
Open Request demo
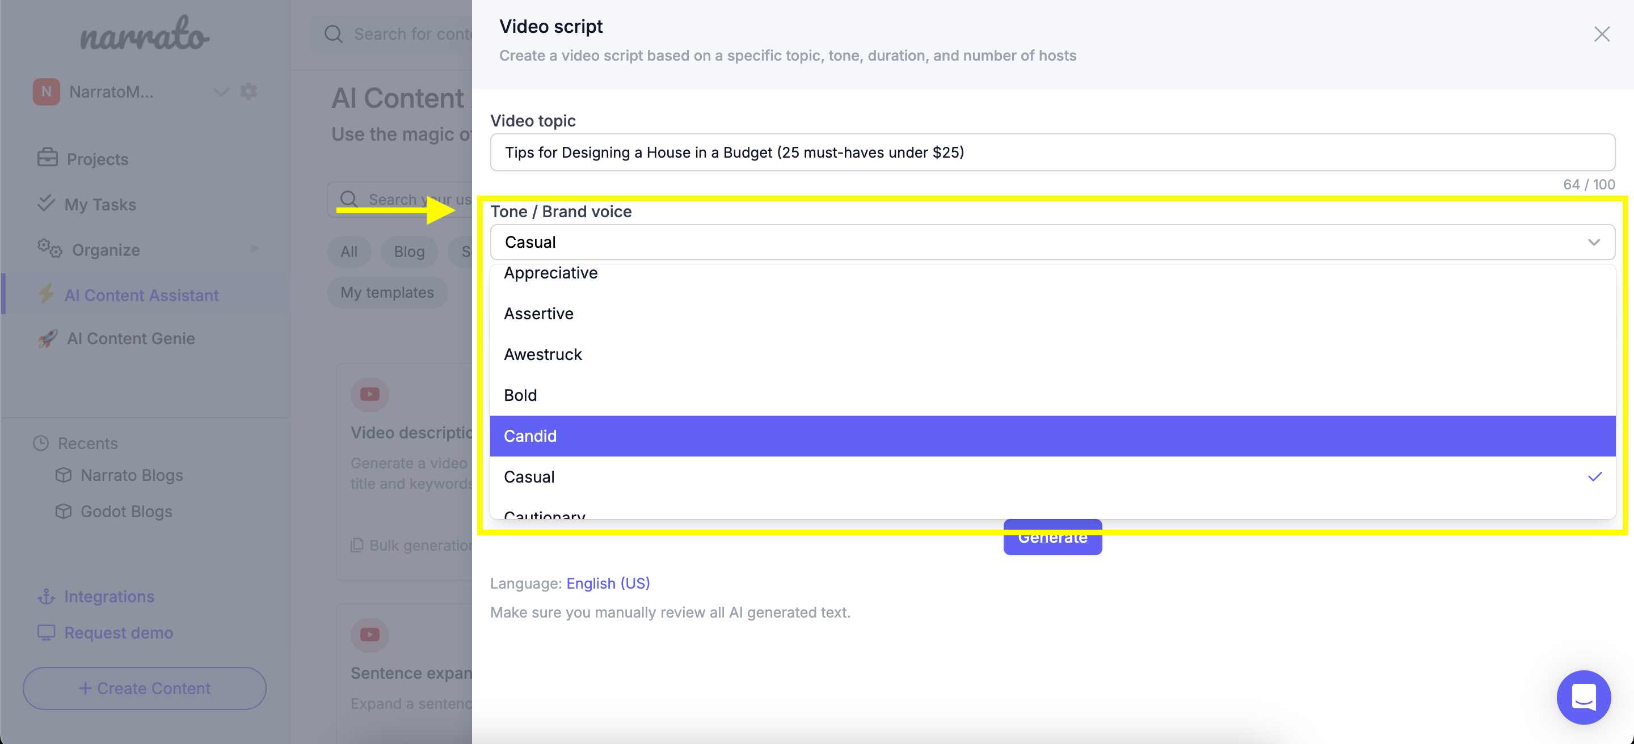pos(118,632)
